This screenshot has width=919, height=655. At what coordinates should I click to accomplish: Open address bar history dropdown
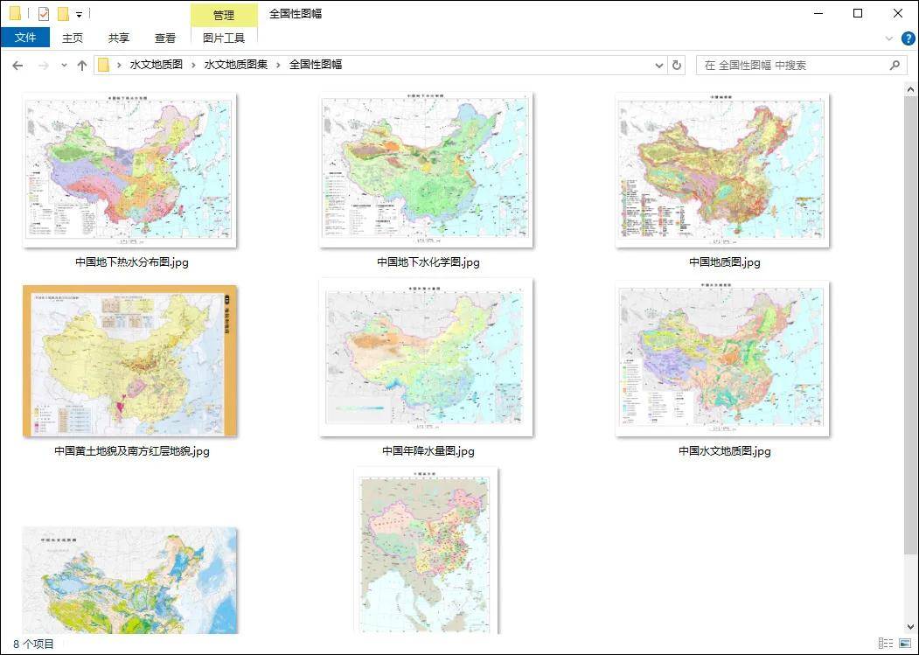(659, 65)
